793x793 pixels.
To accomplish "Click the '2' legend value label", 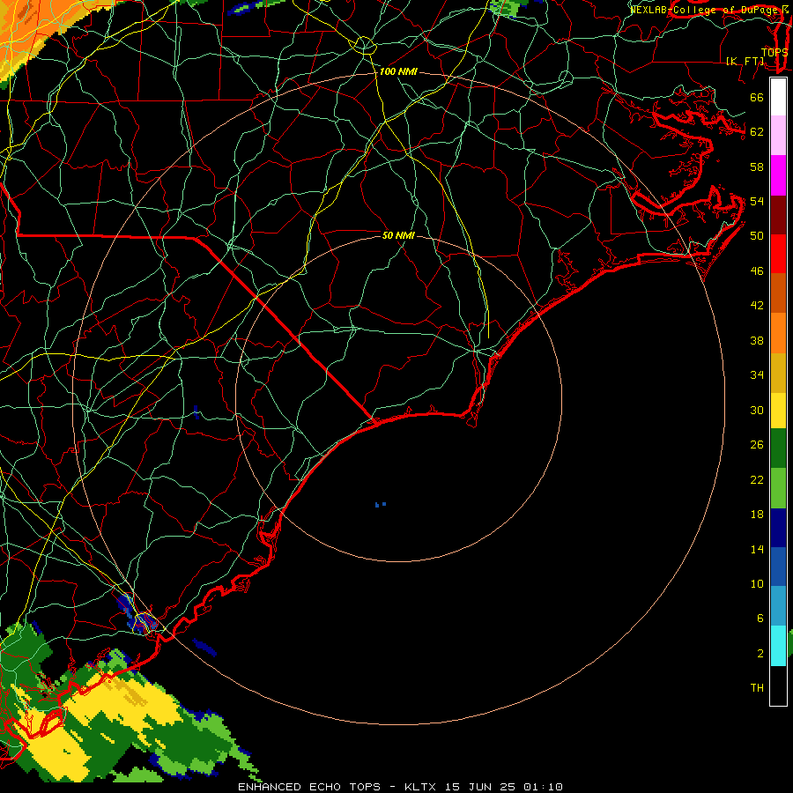I will tap(760, 654).
